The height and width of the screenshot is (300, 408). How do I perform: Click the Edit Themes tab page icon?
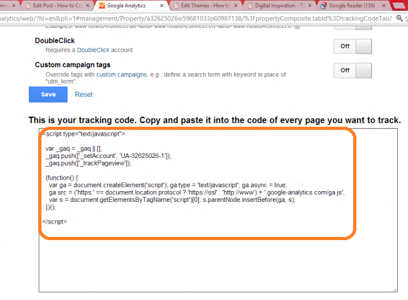coord(176,6)
